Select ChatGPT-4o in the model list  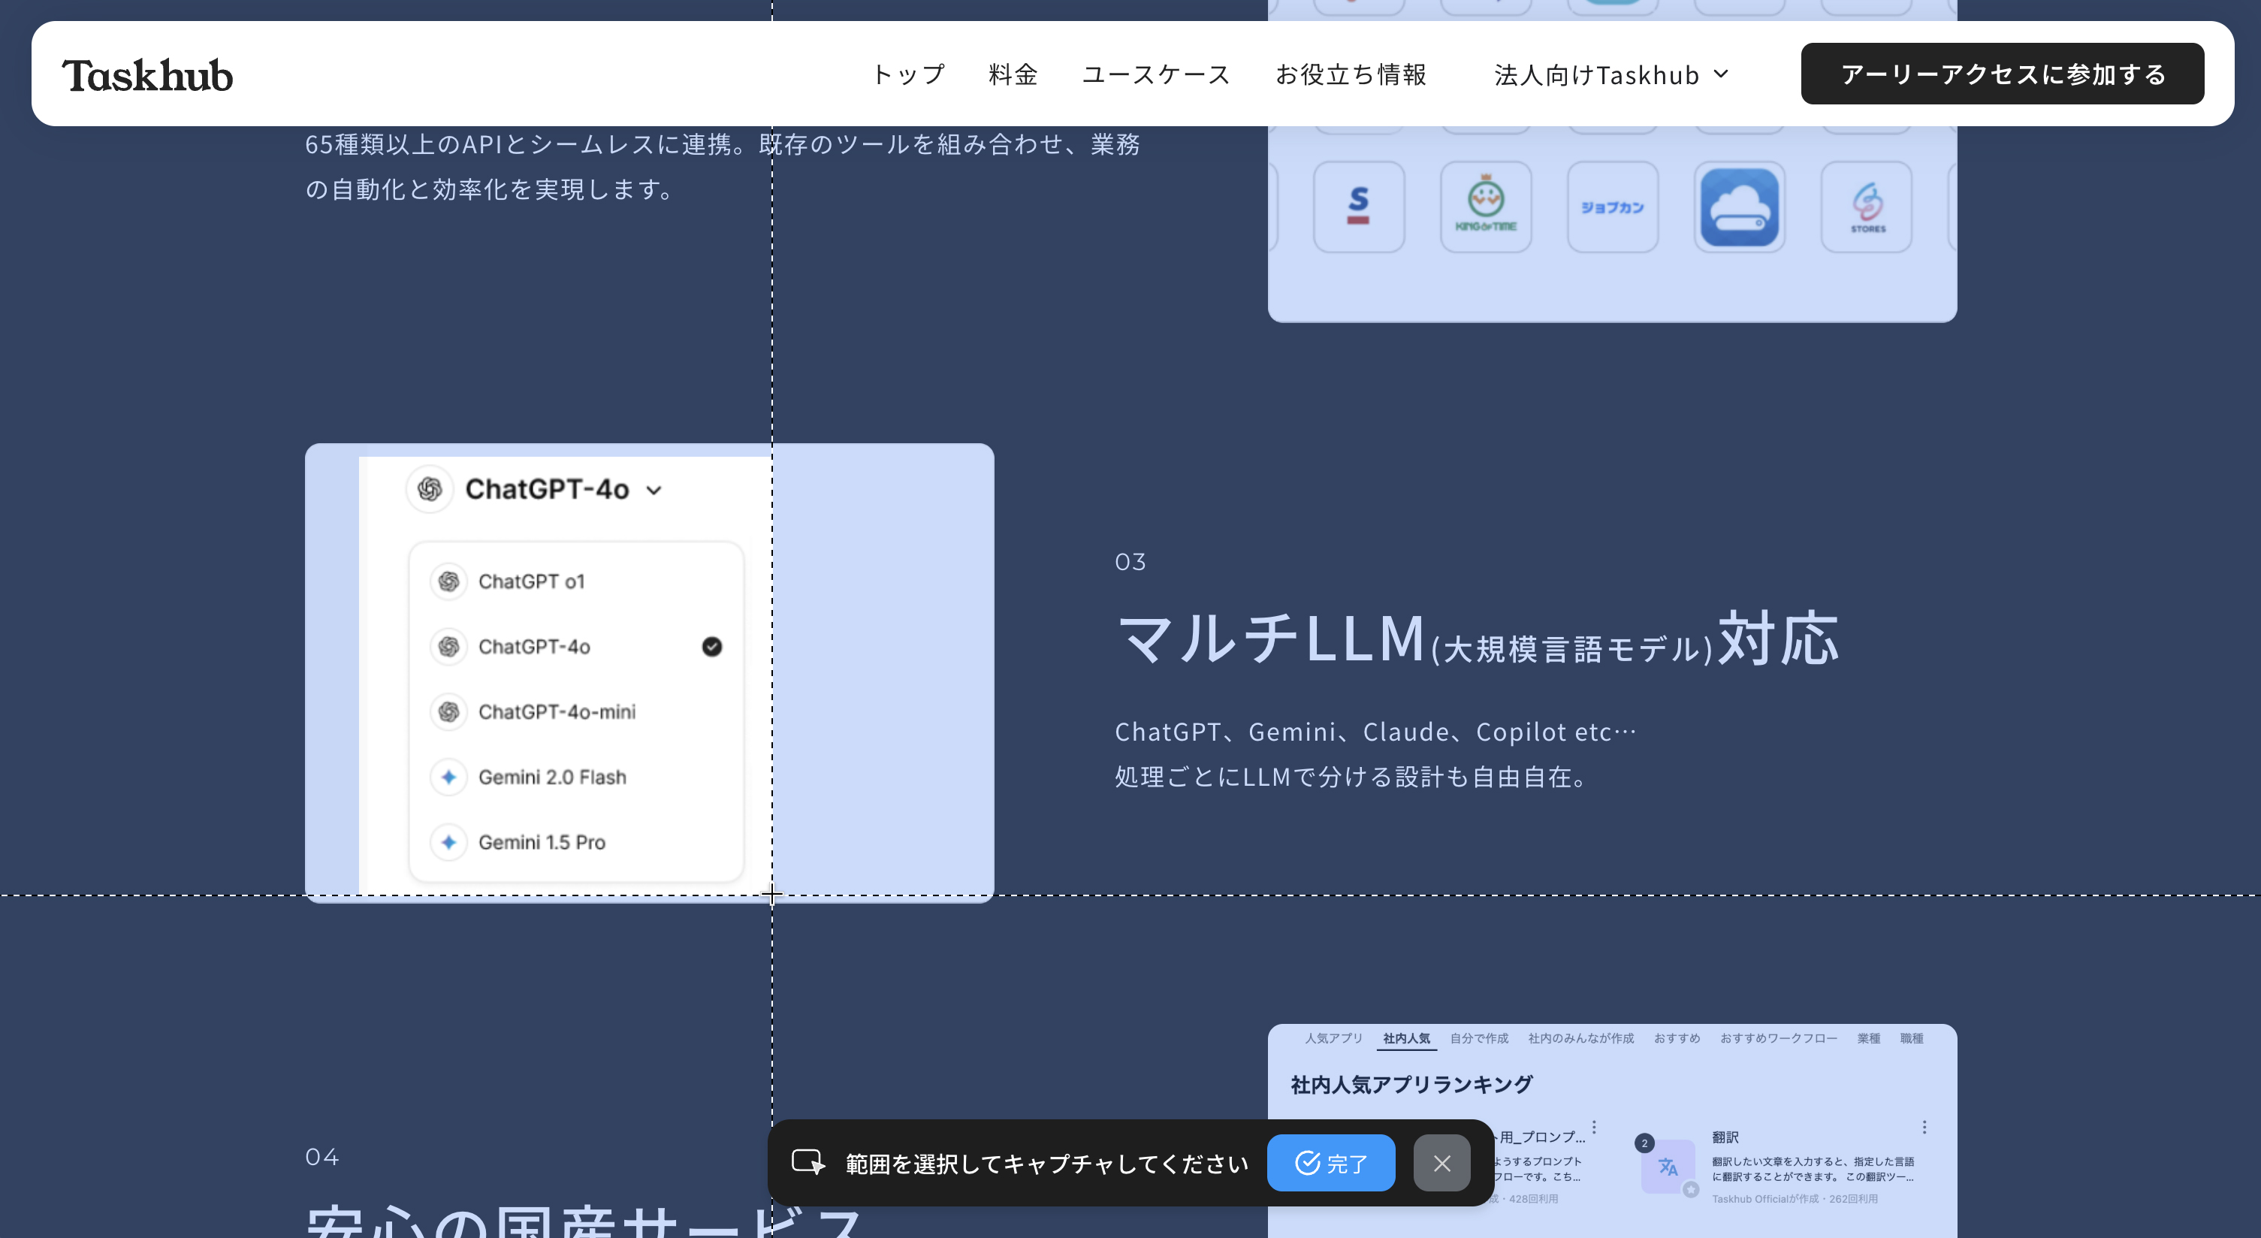[x=577, y=646]
